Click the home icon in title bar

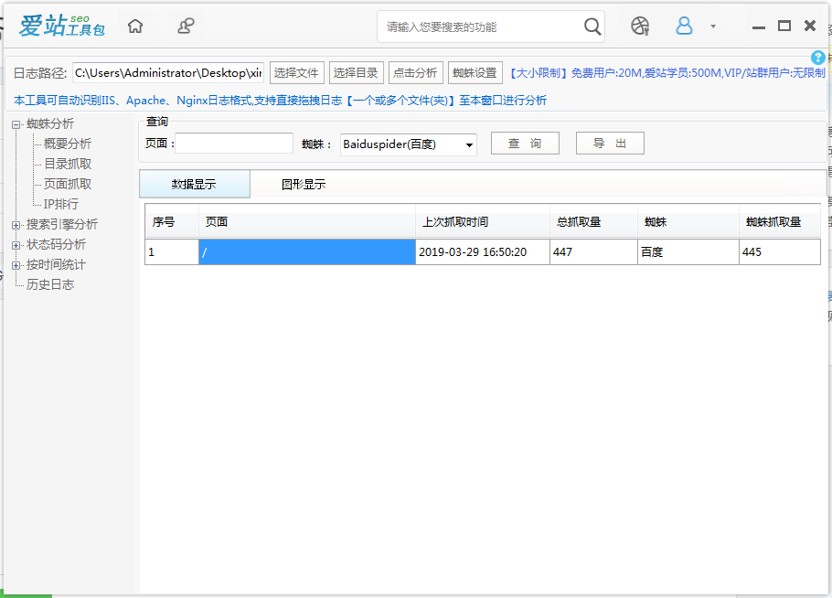[x=135, y=27]
